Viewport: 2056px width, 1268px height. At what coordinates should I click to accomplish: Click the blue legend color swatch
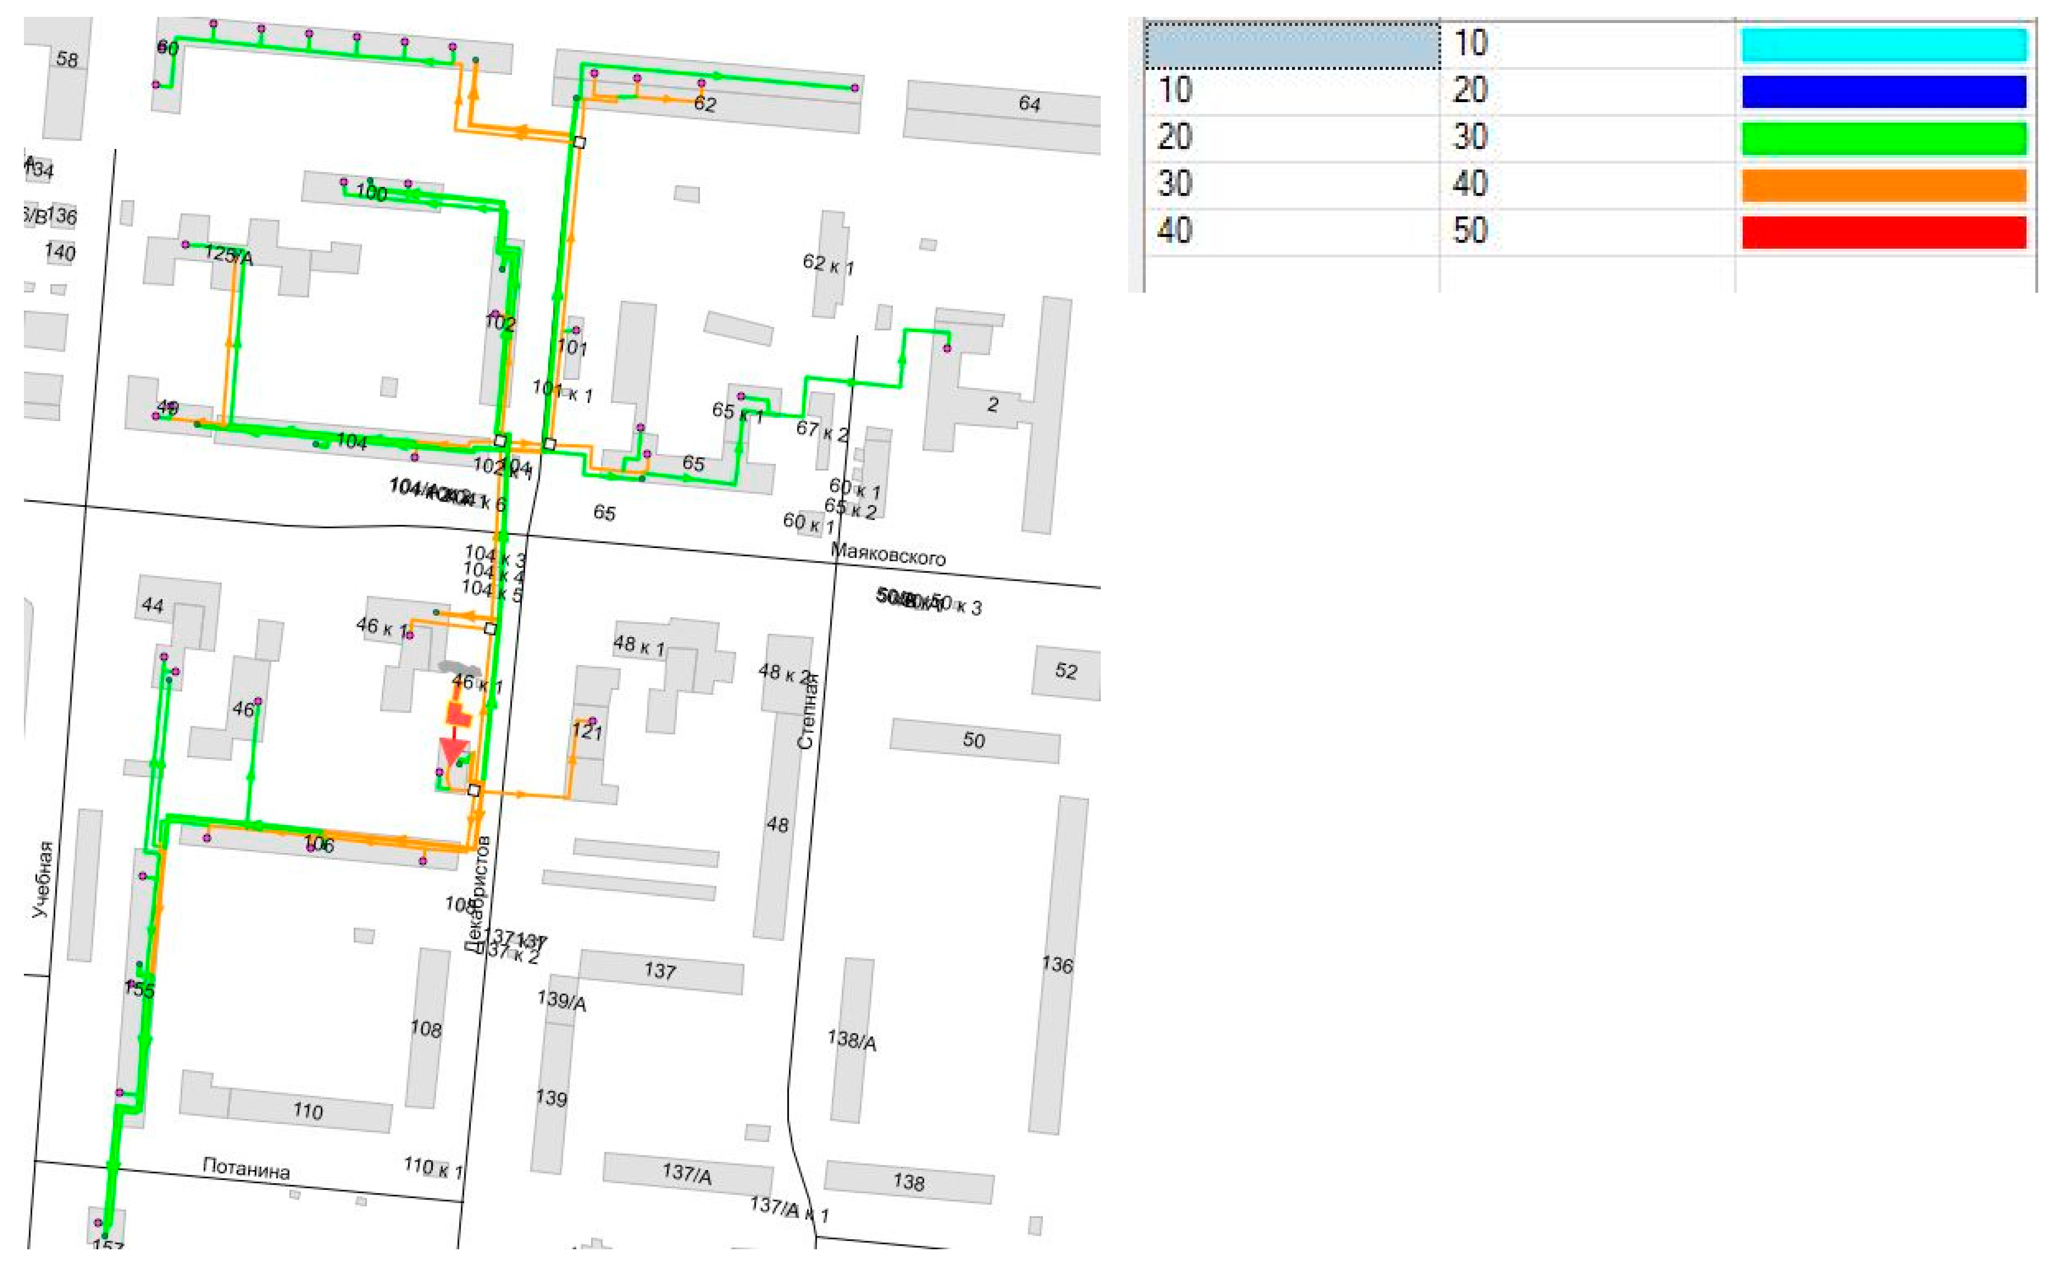[1883, 92]
